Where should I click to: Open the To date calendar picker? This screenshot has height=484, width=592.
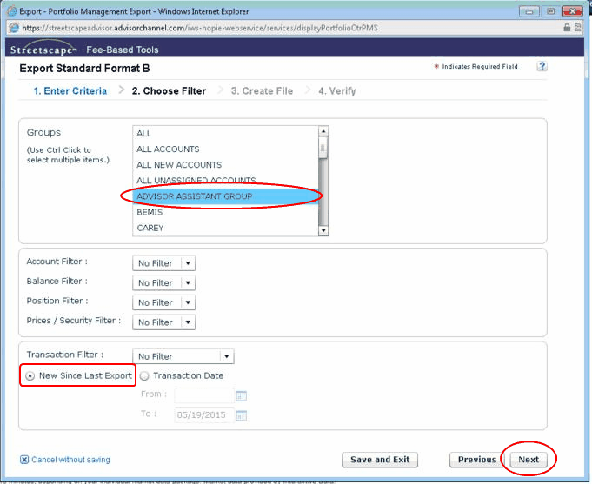coord(242,415)
